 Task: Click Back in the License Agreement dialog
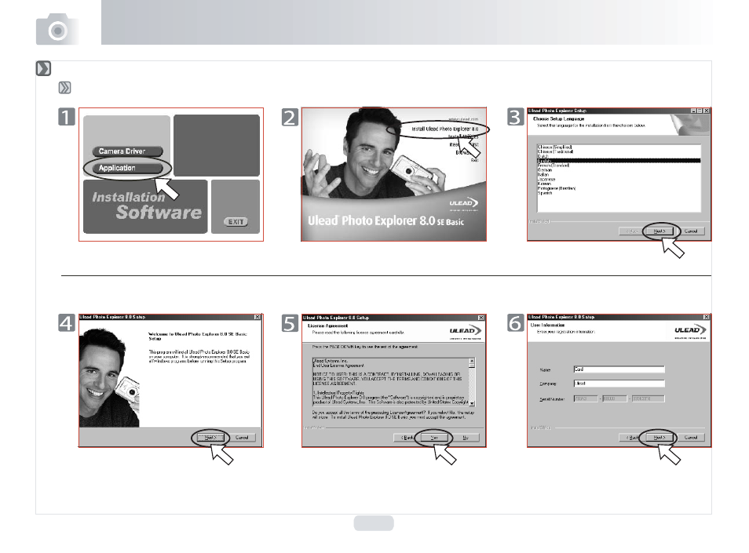(x=407, y=438)
